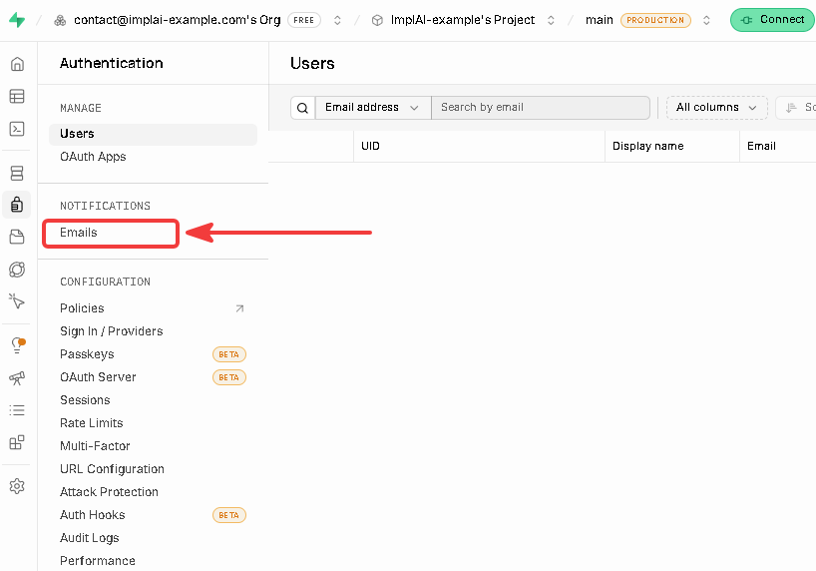Viewport: 816px width, 571px height.
Task: Open the Database sidebar icon
Action: 17,173
